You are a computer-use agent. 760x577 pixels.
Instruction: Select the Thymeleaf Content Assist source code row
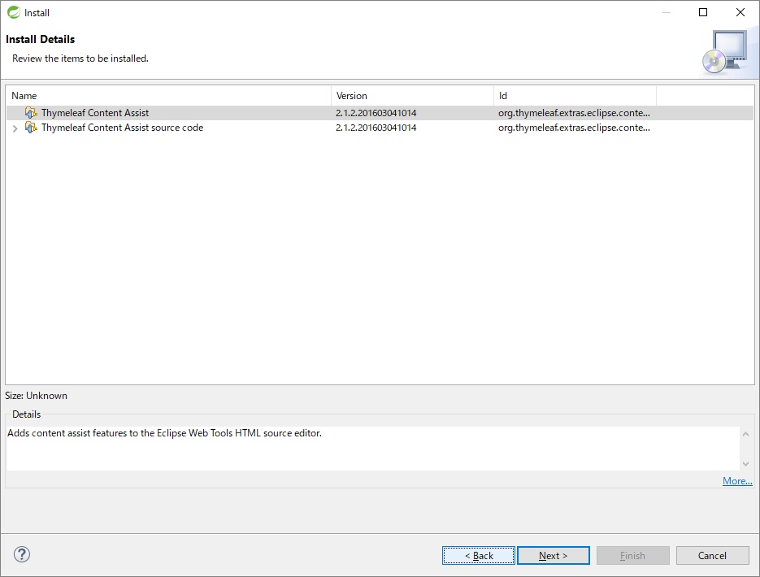(122, 128)
